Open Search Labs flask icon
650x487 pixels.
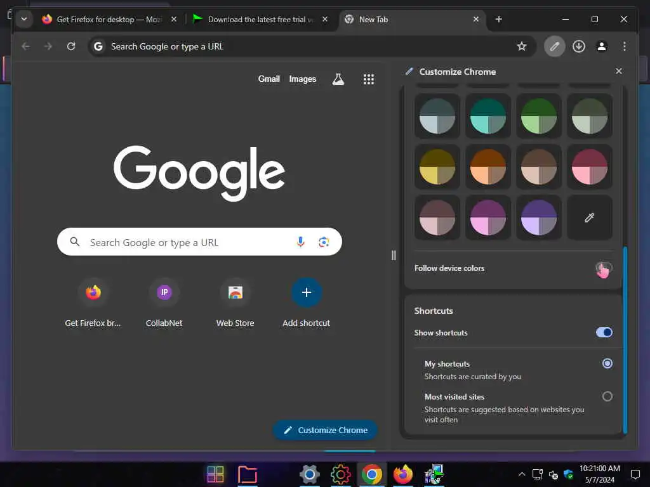coord(338,79)
